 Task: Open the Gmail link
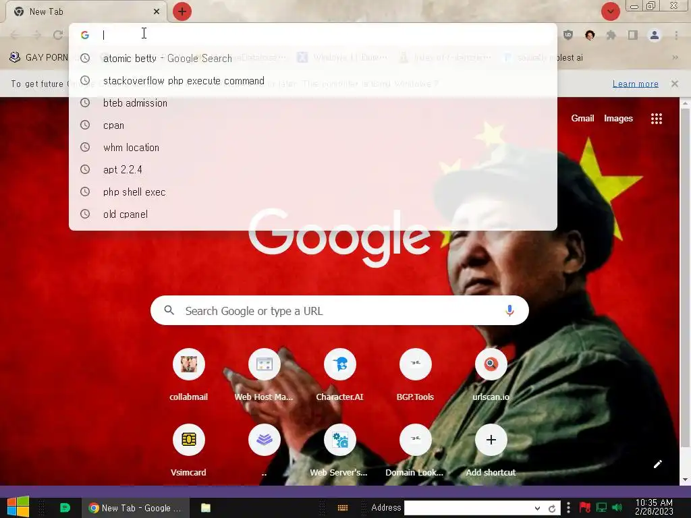pyautogui.click(x=582, y=119)
